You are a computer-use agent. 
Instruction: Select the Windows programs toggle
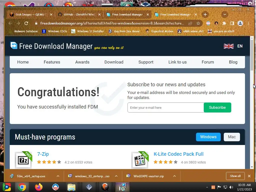click(208, 137)
